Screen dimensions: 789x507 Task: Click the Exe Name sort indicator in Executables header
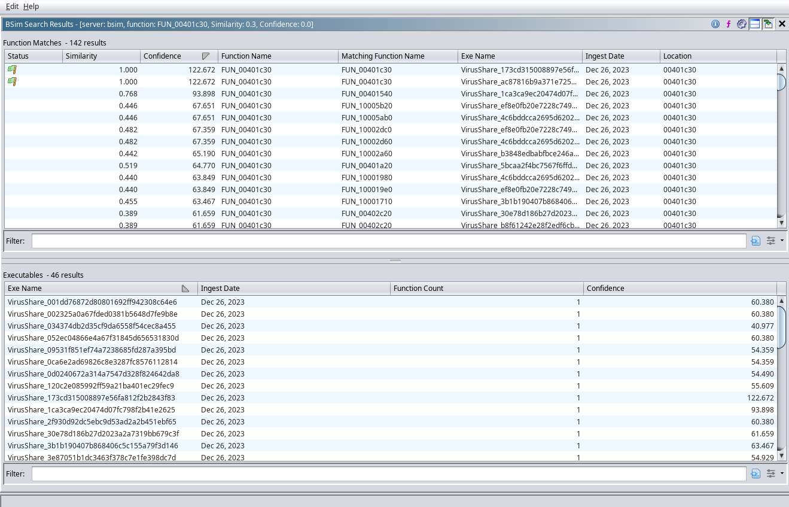click(x=185, y=289)
